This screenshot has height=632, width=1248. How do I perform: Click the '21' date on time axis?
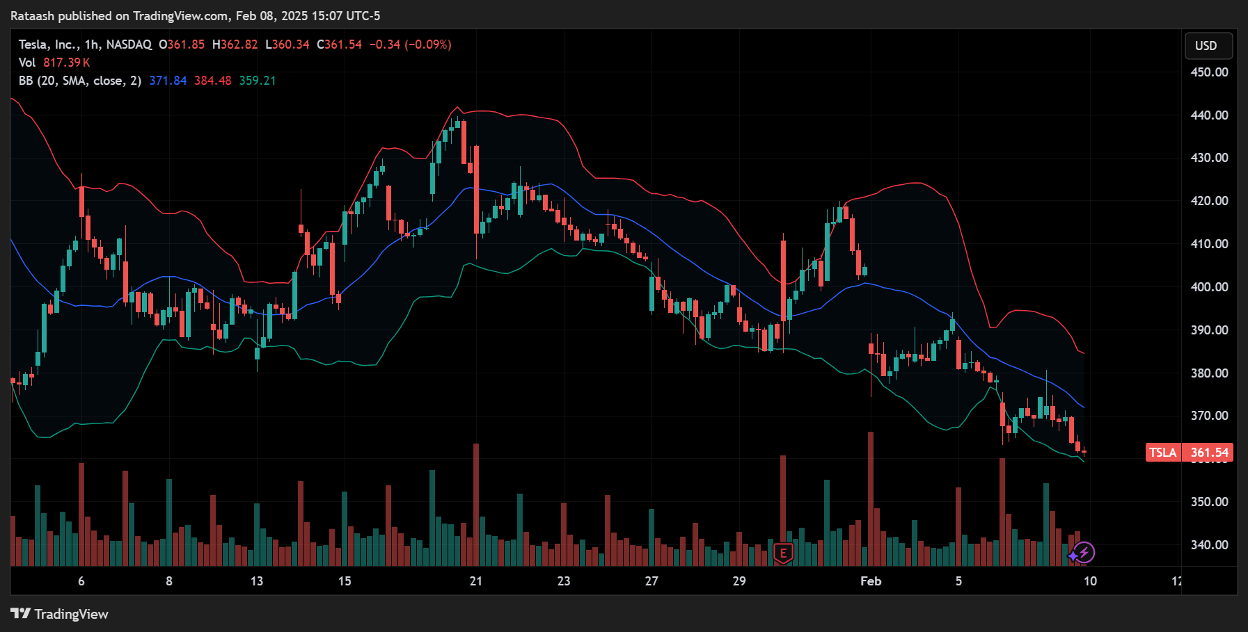pos(476,581)
